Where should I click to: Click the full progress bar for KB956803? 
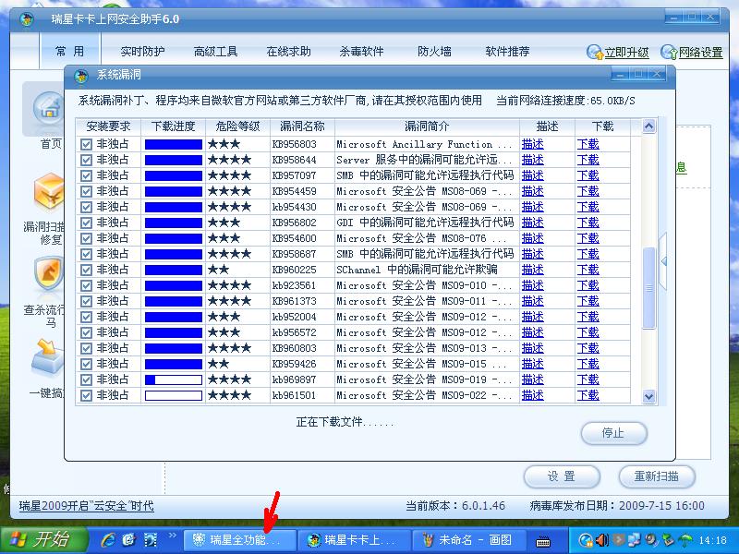point(174,144)
